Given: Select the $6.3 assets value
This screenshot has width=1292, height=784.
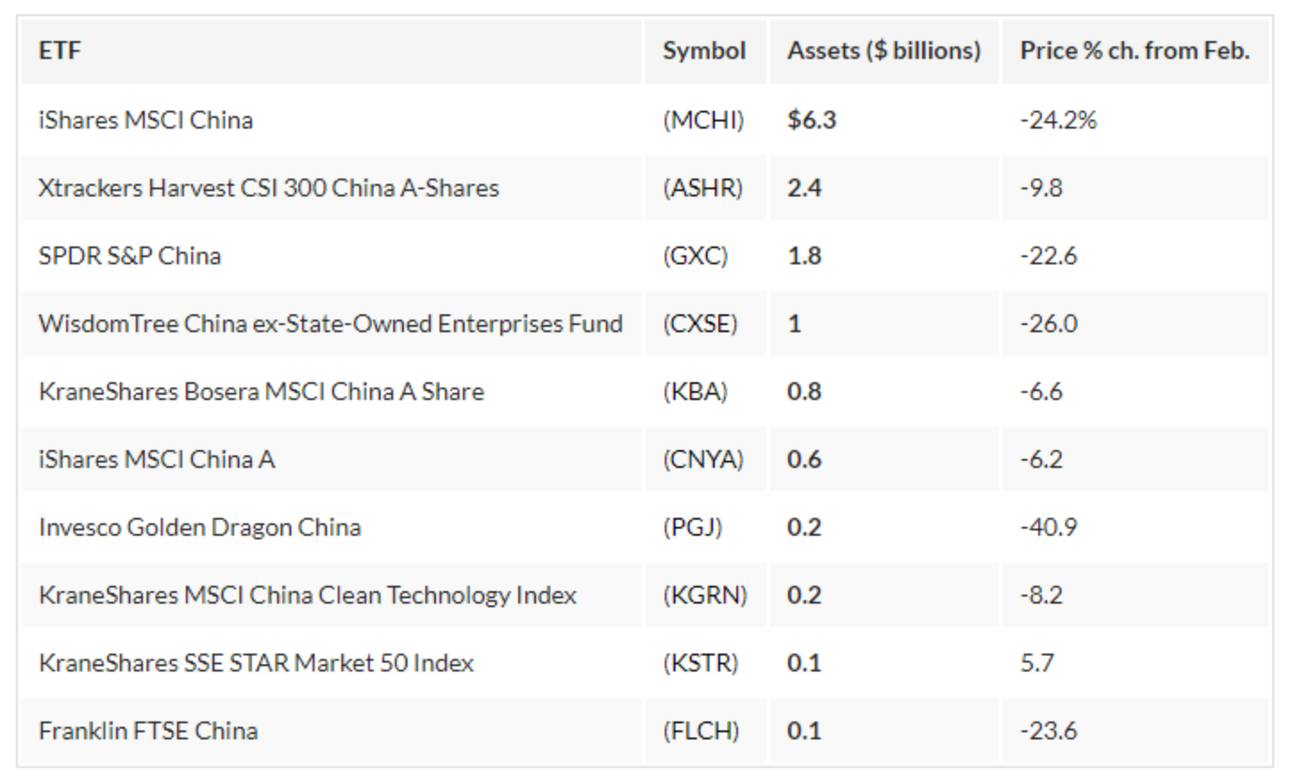Looking at the screenshot, I should [811, 120].
